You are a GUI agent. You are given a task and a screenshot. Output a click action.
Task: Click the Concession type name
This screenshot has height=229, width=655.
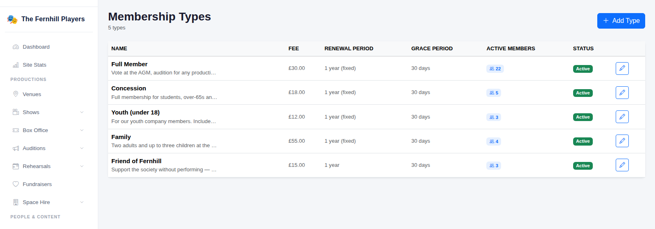pos(129,88)
